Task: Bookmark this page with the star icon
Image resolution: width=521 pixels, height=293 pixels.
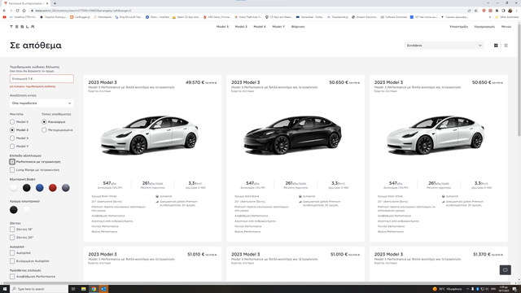Action: point(475,11)
